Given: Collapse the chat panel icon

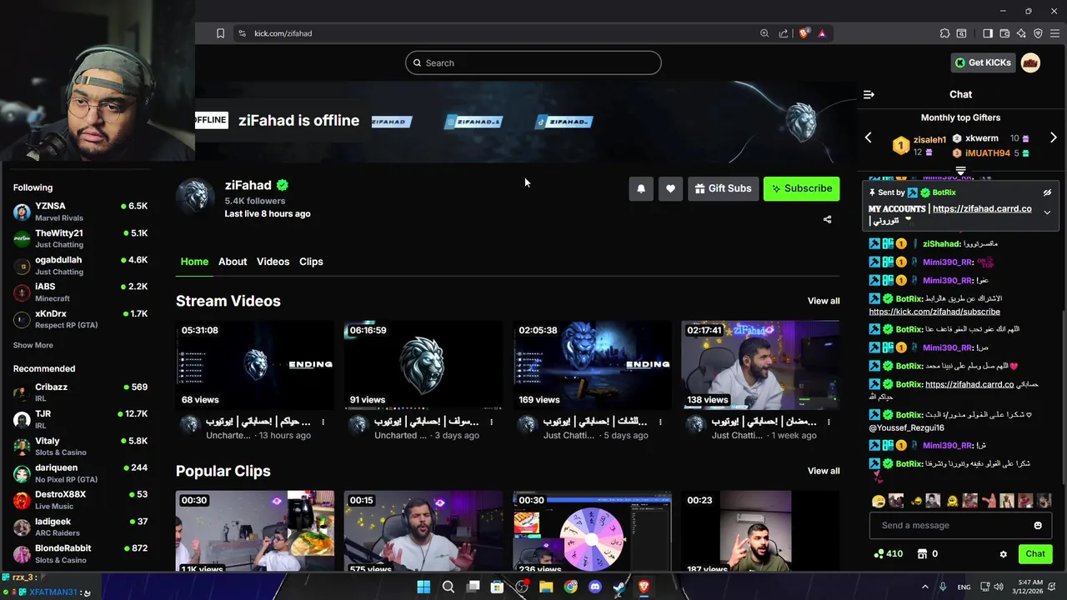Looking at the screenshot, I should coord(869,94).
